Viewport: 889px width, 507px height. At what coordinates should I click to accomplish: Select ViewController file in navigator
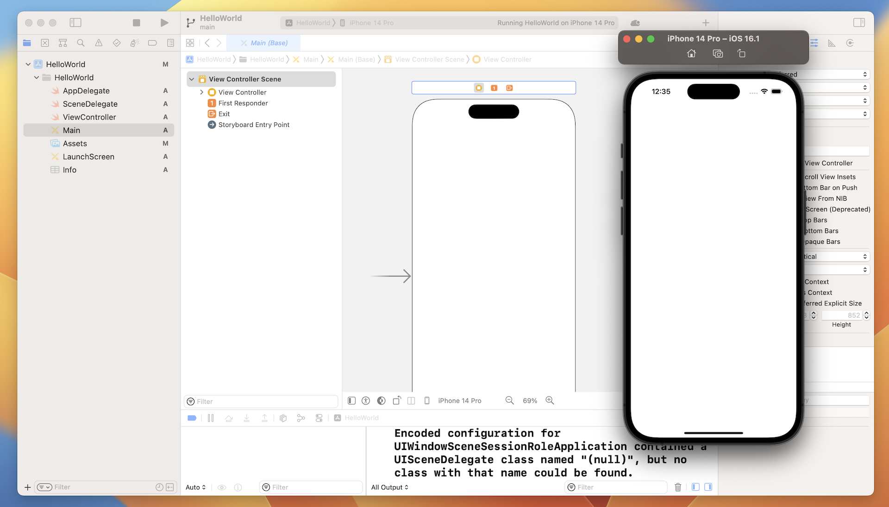[x=89, y=117]
